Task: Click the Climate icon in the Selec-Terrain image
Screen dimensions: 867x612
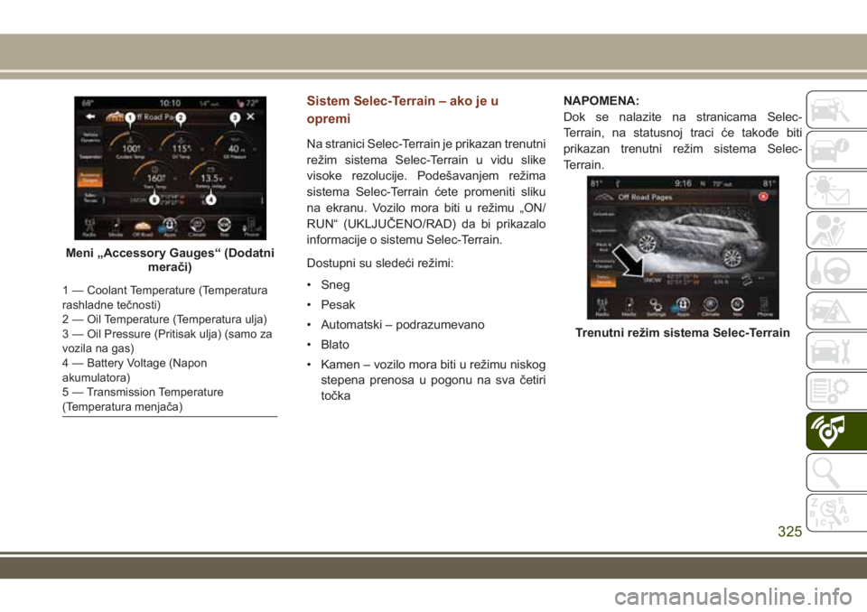Action: point(711,307)
